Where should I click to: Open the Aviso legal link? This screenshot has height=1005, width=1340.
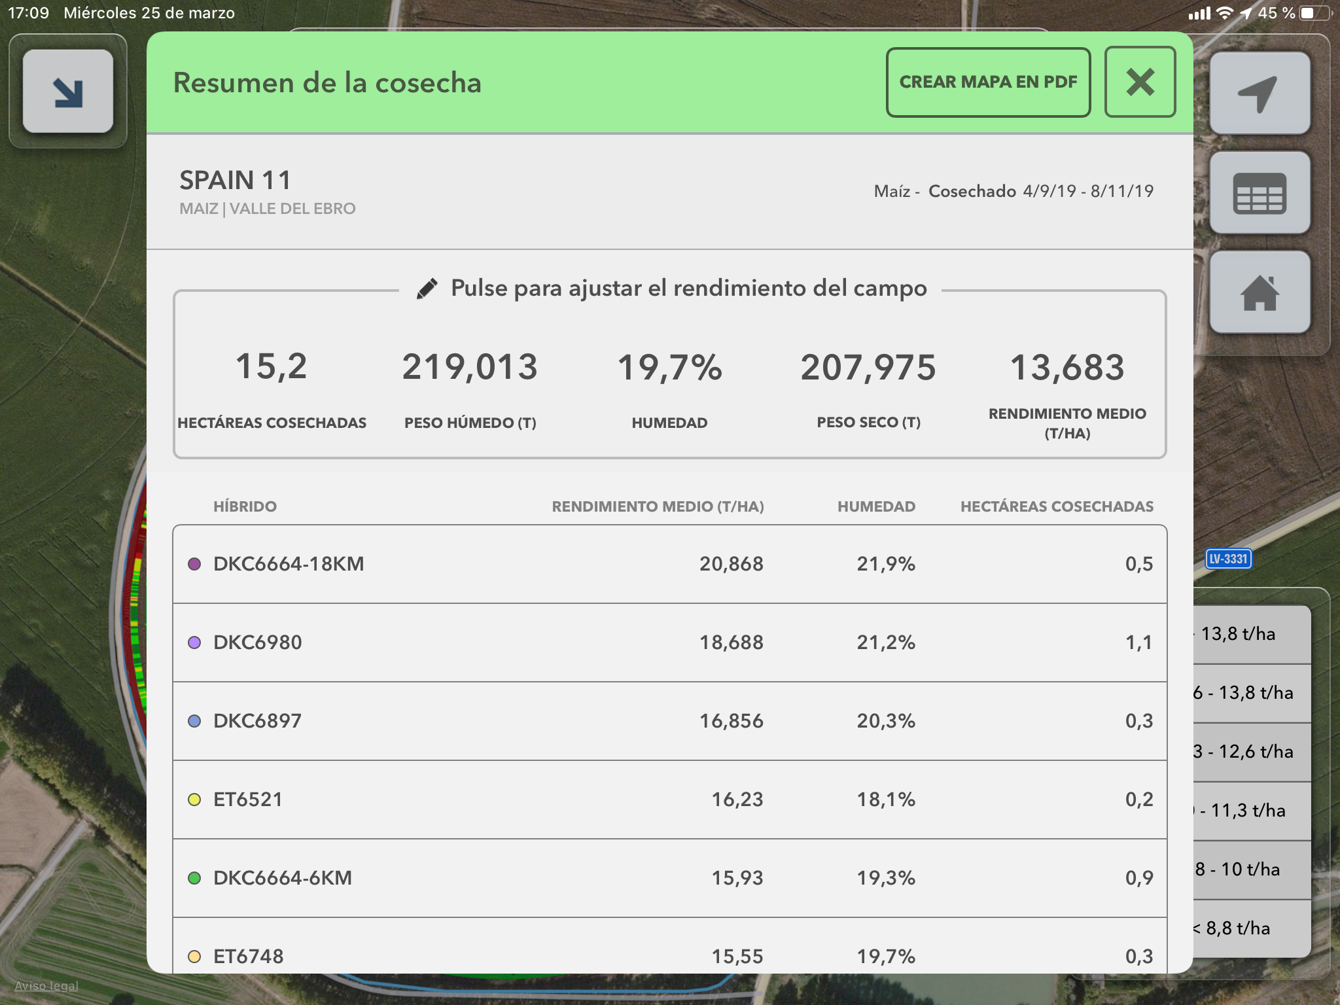[46, 985]
